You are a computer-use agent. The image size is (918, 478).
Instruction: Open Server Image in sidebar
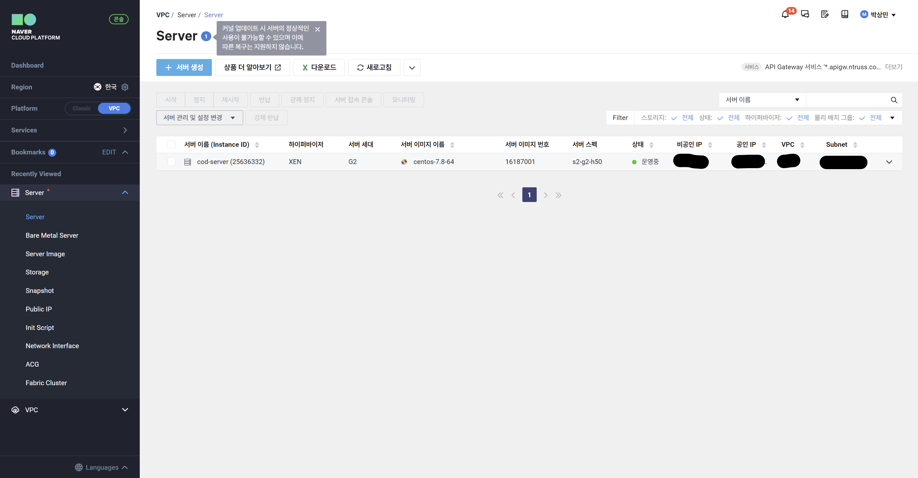click(x=45, y=254)
